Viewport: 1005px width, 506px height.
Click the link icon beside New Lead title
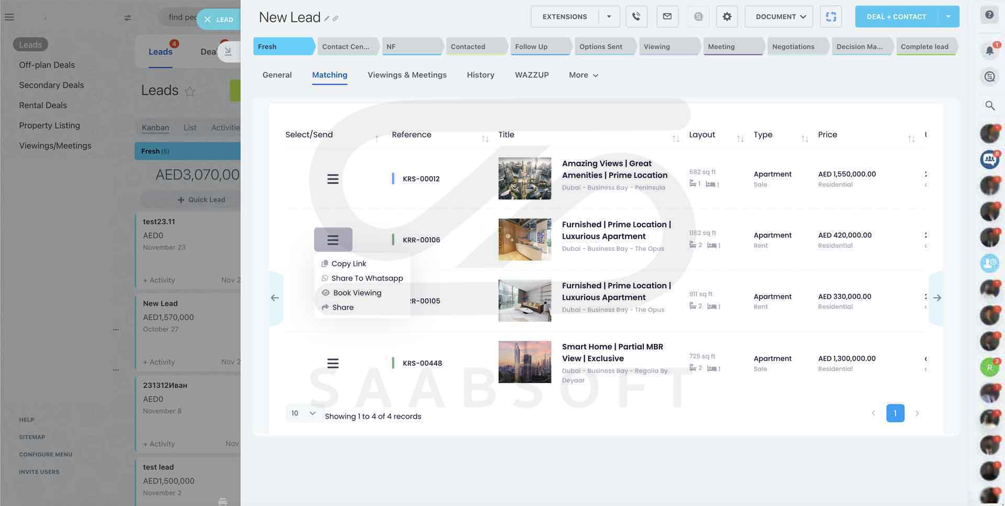point(335,18)
